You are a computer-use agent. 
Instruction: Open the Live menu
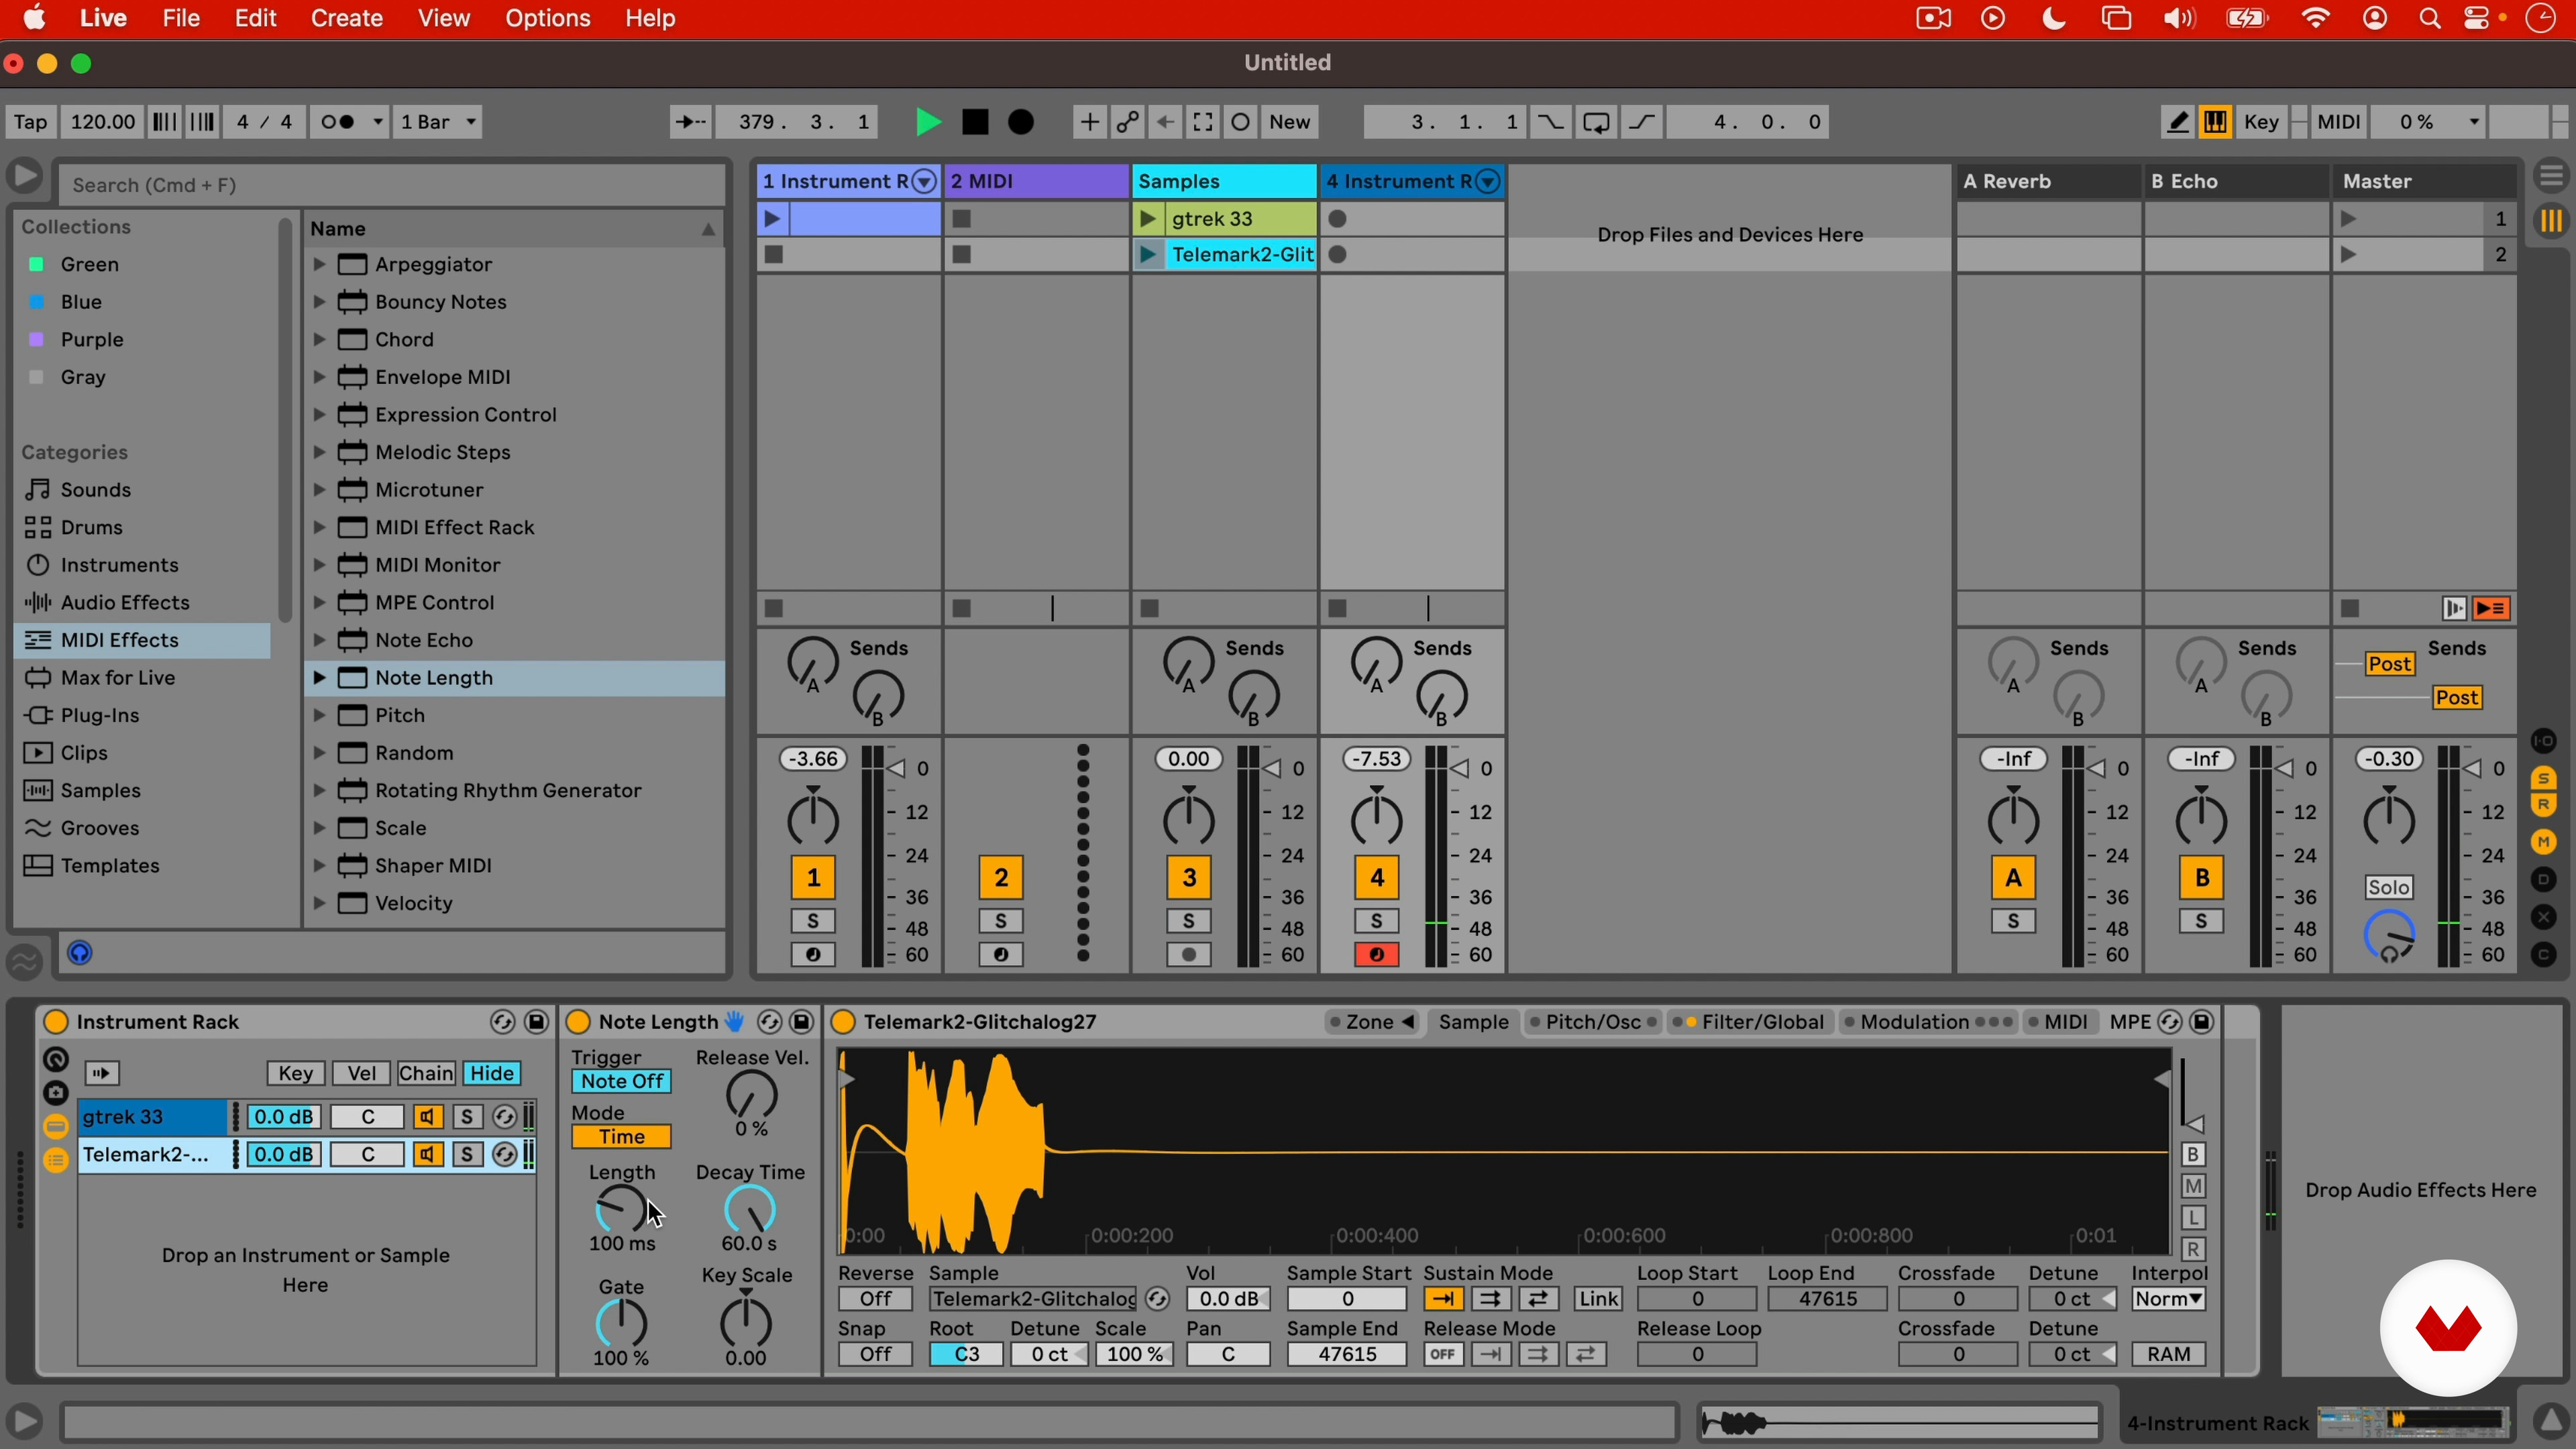(103, 18)
